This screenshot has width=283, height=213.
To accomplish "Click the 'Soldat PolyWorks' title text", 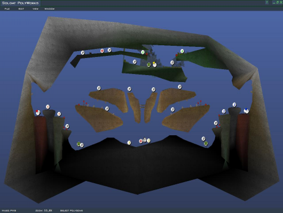I will [x=20, y=3].
